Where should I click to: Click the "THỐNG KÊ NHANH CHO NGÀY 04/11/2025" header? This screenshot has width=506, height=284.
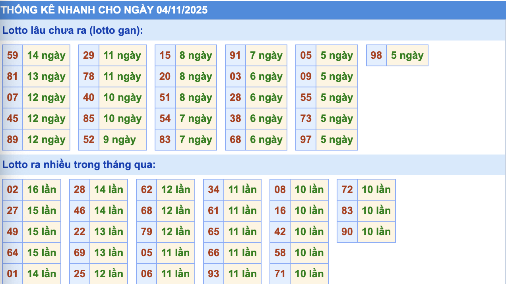[104, 10]
